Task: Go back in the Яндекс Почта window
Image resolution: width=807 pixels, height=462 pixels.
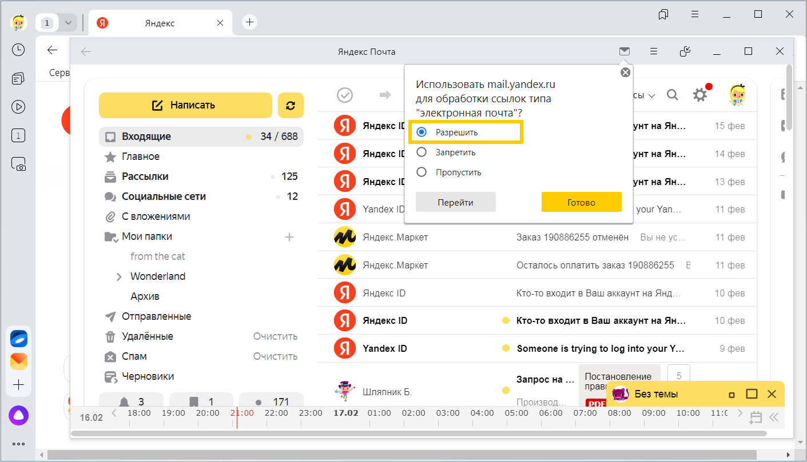Action: [x=86, y=52]
